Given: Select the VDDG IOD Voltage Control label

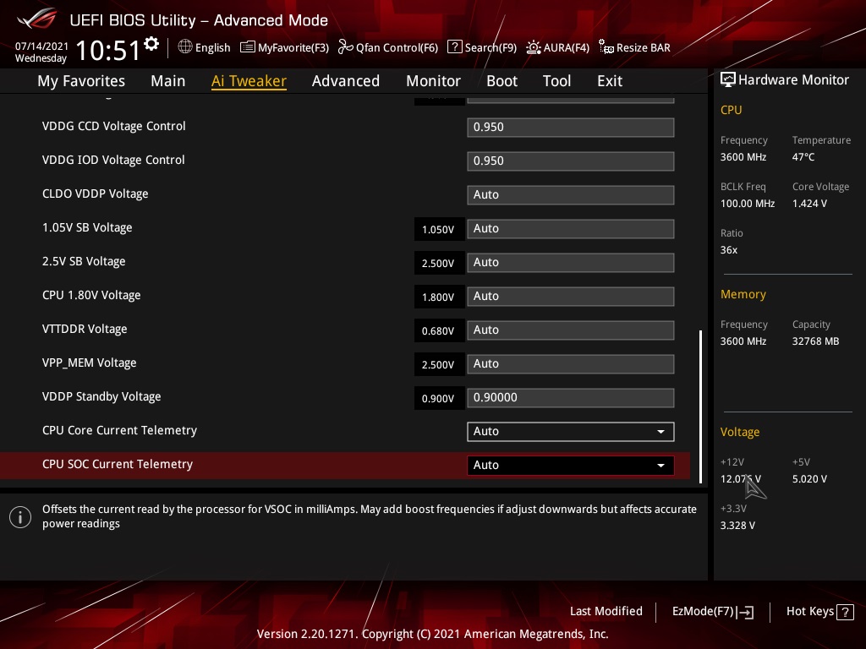Looking at the screenshot, I should point(113,160).
